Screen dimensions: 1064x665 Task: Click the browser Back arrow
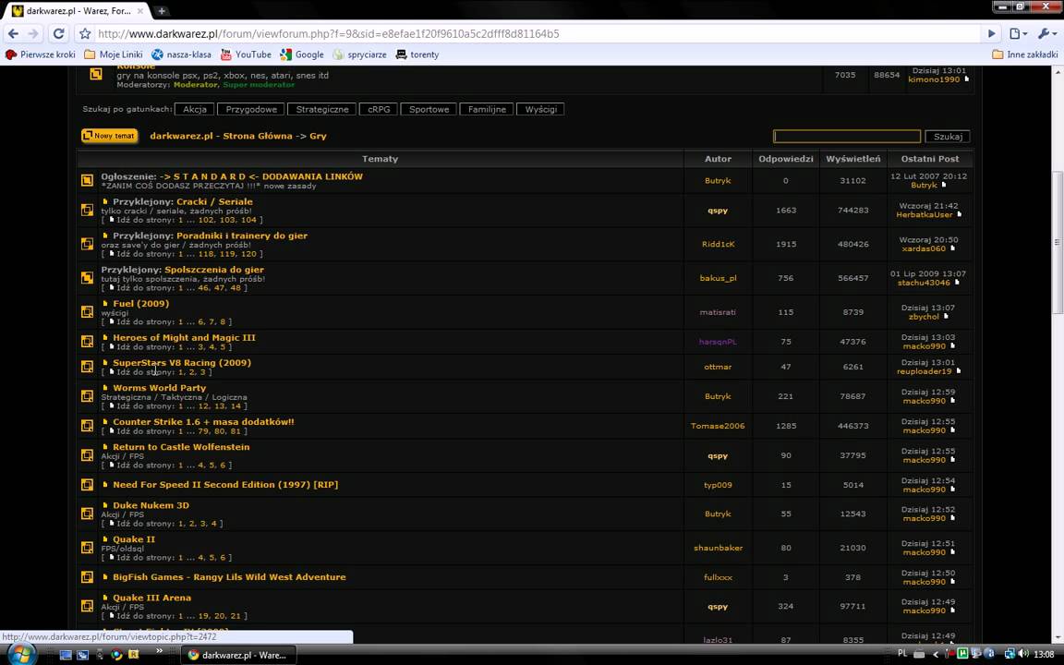pyautogui.click(x=13, y=33)
